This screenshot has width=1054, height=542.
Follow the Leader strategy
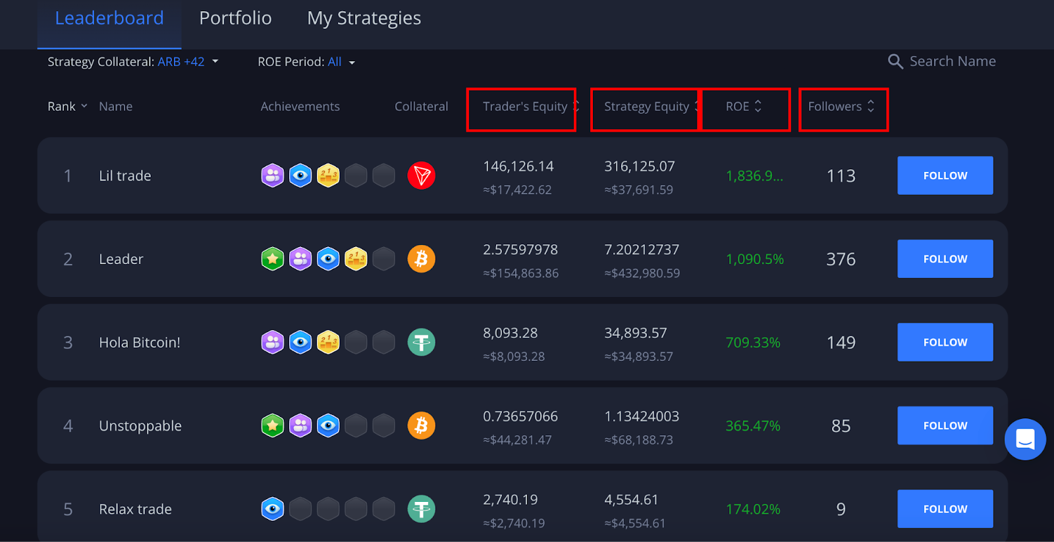point(945,259)
